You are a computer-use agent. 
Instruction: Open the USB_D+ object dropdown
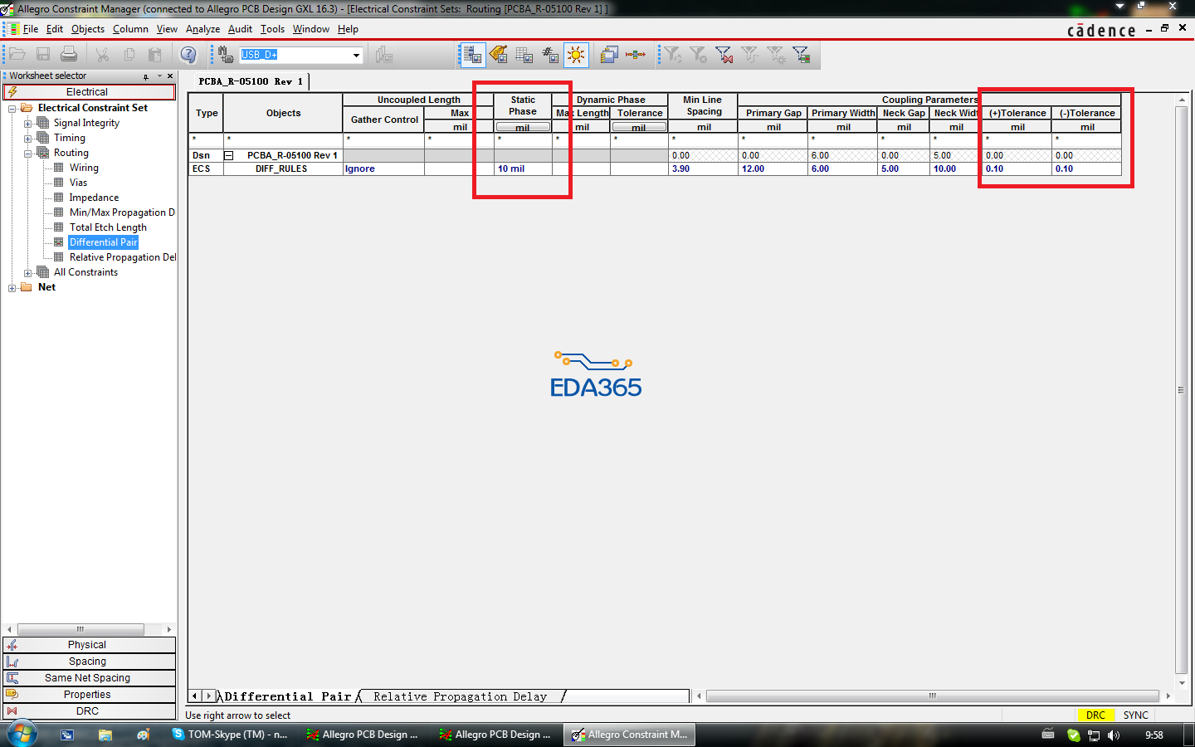[356, 56]
